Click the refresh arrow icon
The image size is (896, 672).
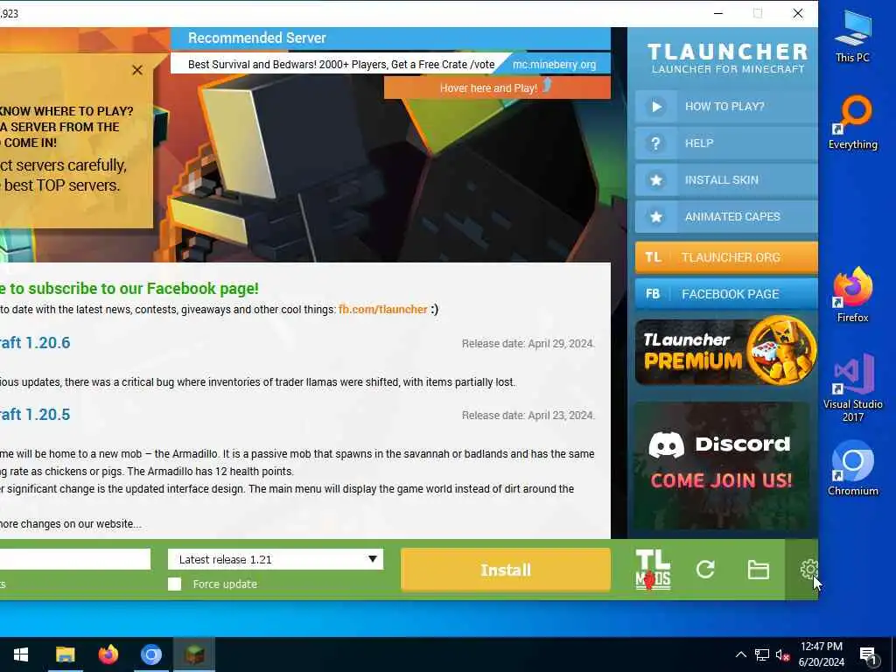(x=706, y=569)
